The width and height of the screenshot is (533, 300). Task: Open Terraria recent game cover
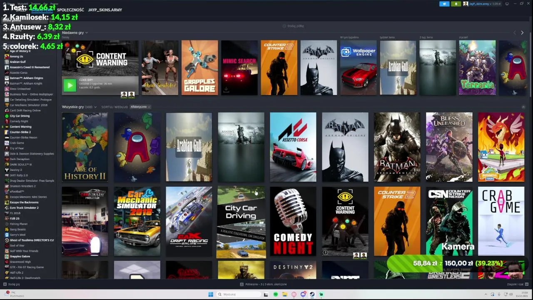point(477,67)
